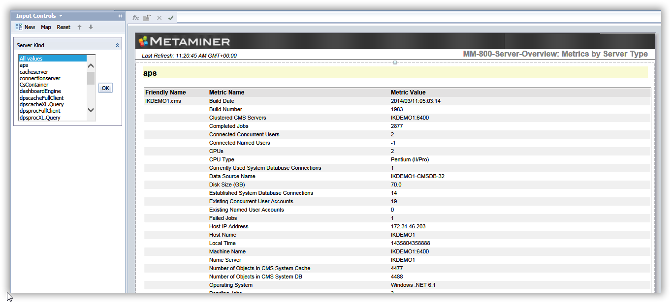671x308 pixels.
Task: Click the list scroll down arrow
Action: coord(91,110)
